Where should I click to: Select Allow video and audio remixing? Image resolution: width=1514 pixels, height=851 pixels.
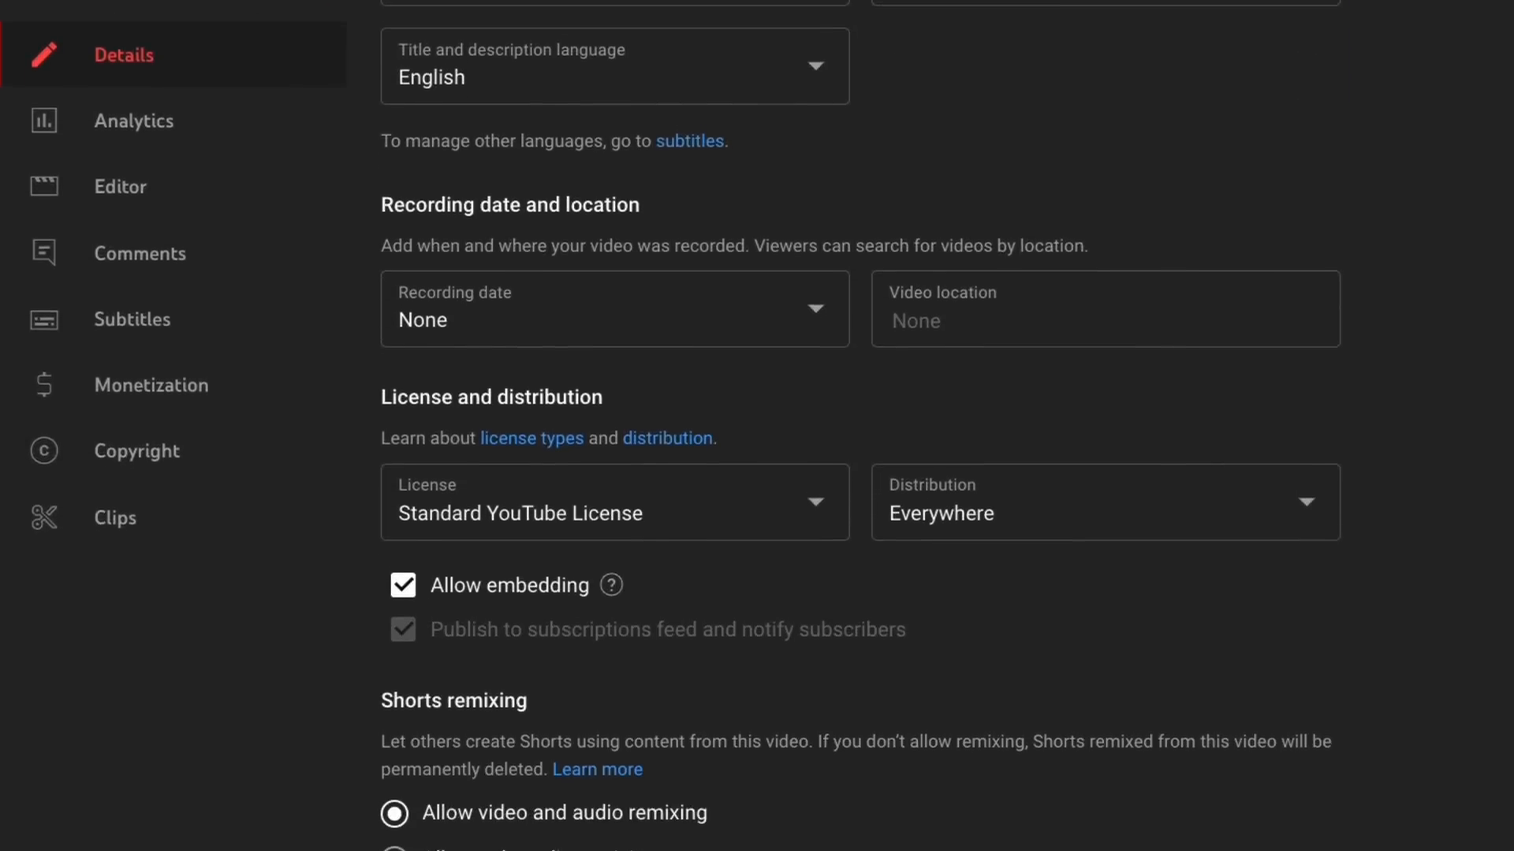coord(394,812)
